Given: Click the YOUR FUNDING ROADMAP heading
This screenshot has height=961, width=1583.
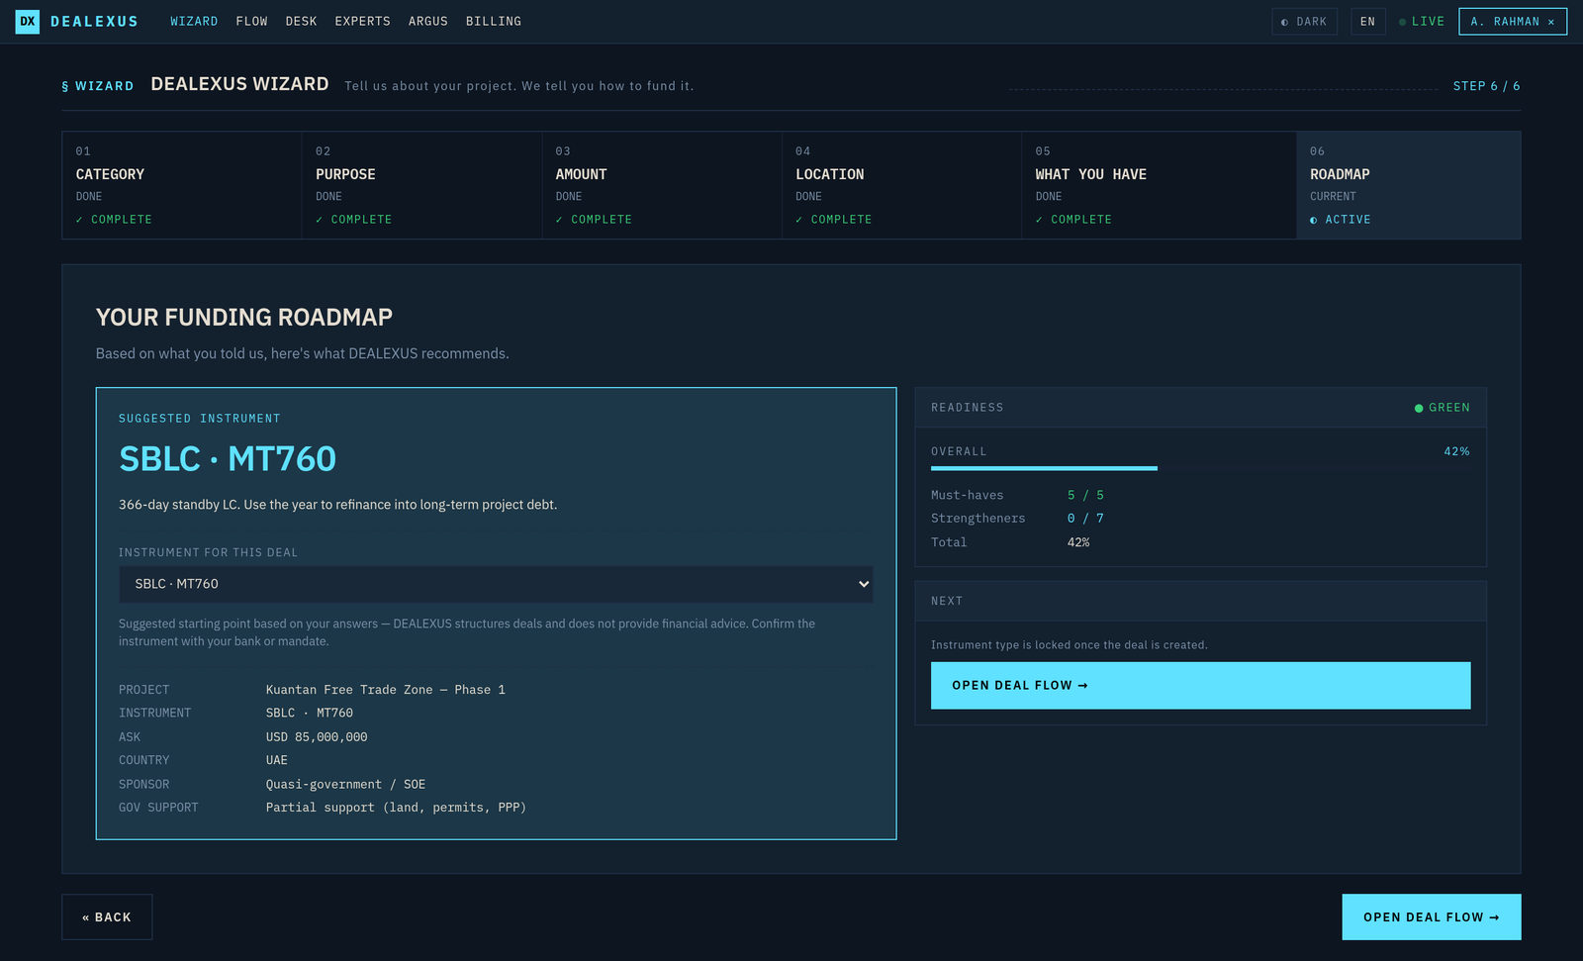Looking at the screenshot, I should (244, 318).
